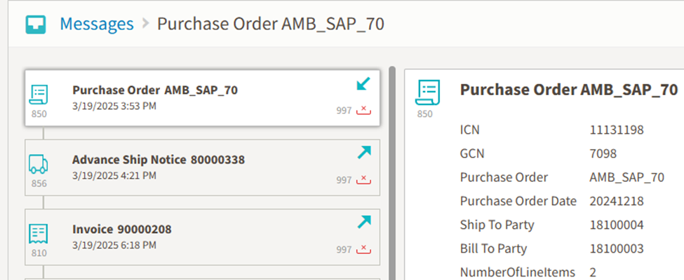Viewport: 684px width, 280px height.
Task: Click the document icon in the detail panel
Action: click(x=427, y=93)
